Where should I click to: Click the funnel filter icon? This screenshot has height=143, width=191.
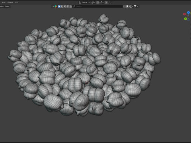coord(135,6)
